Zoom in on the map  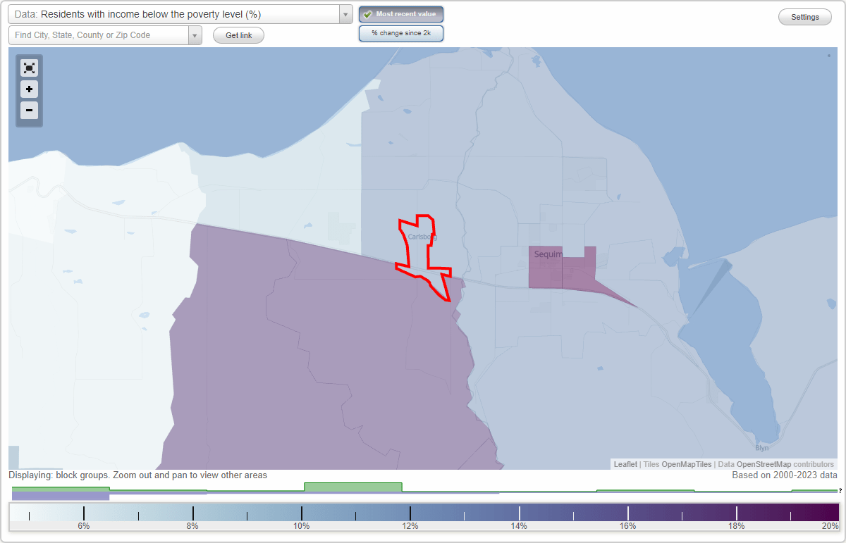coord(29,89)
